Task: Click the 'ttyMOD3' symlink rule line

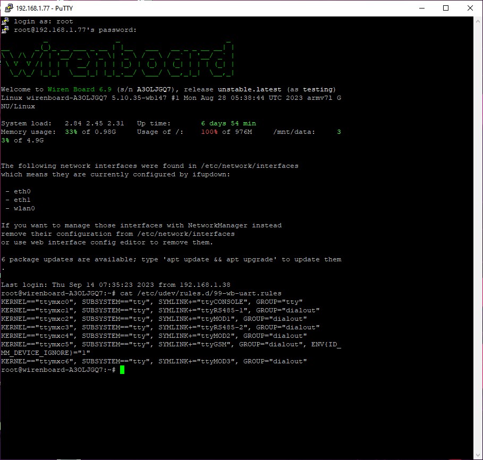Action: tap(154, 362)
